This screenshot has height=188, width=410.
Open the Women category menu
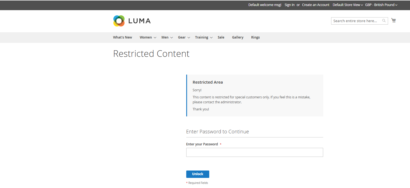pos(146,37)
